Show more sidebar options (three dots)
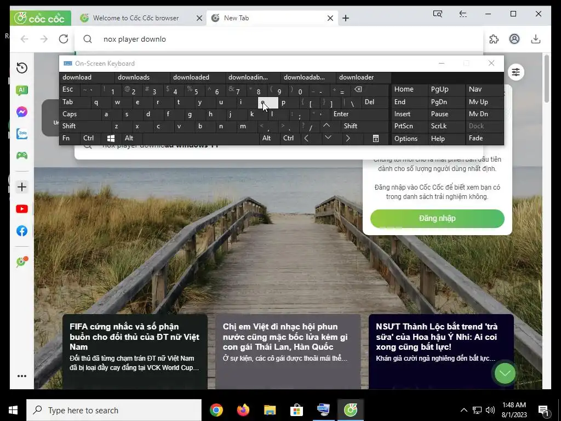 coord(22,376)
